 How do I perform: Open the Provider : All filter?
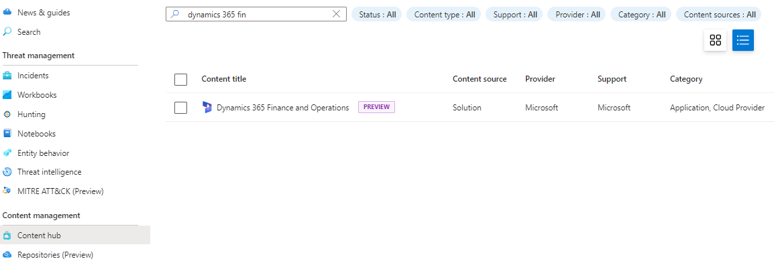click(x=577, y=14)
